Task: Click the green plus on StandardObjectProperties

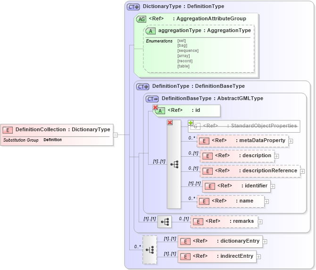Action: [x=191, y=123]
